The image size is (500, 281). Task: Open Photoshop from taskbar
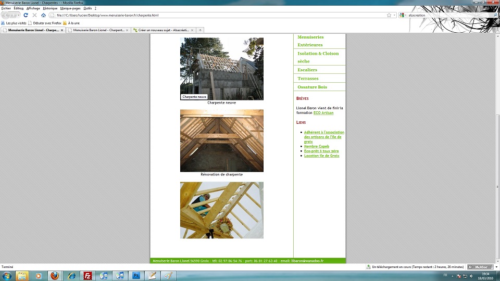click(136, 276)
